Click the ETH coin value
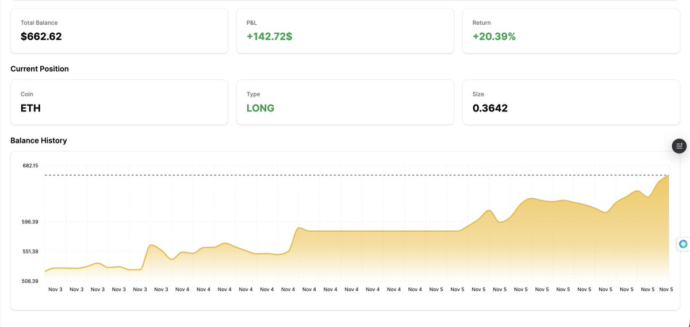 point(30,108)
